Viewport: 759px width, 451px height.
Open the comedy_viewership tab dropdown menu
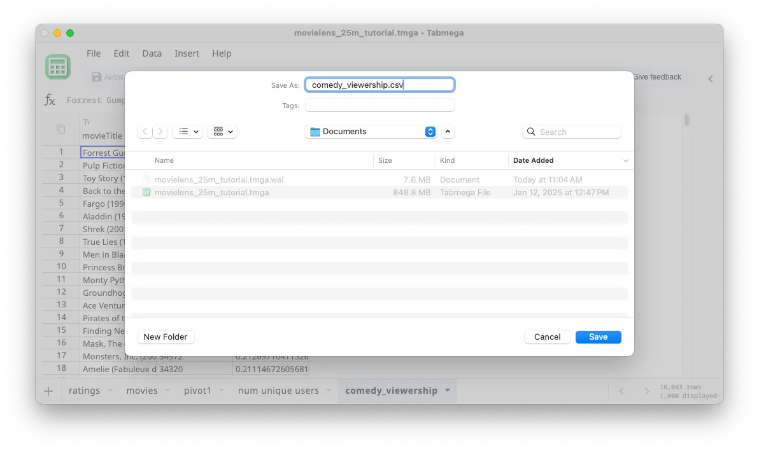point(448,391)
